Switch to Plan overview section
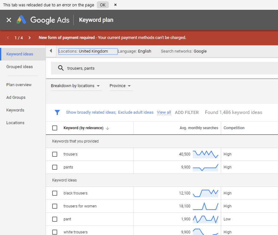 19,85
